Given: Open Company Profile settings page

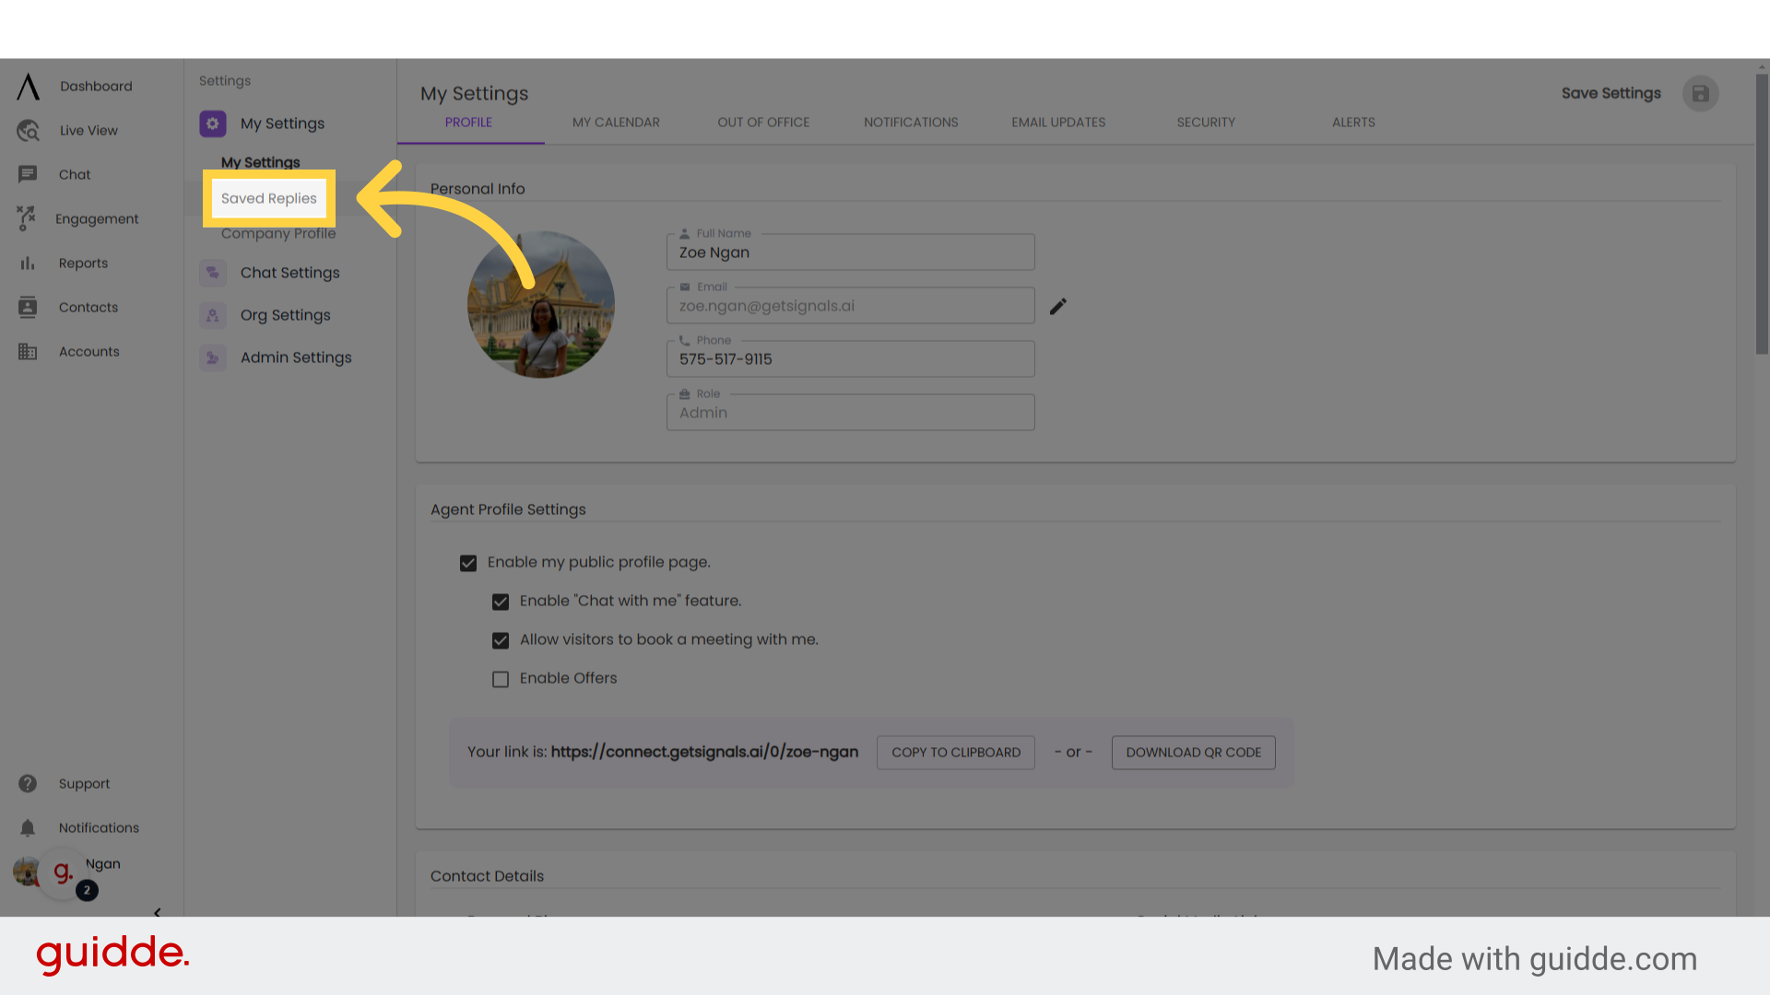Looking at the screenshot, I should click(x=278, y=234).
